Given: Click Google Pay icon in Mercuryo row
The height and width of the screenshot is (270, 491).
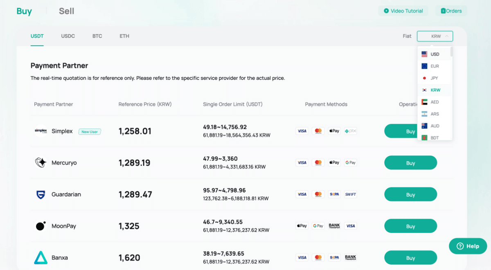Looking at the screenshot, I should (350, 163).
